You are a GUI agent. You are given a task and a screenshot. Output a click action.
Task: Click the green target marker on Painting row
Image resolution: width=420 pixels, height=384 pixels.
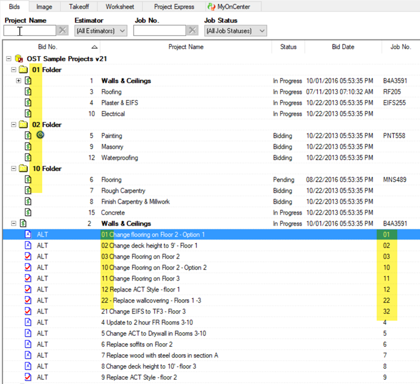(40, 135)
